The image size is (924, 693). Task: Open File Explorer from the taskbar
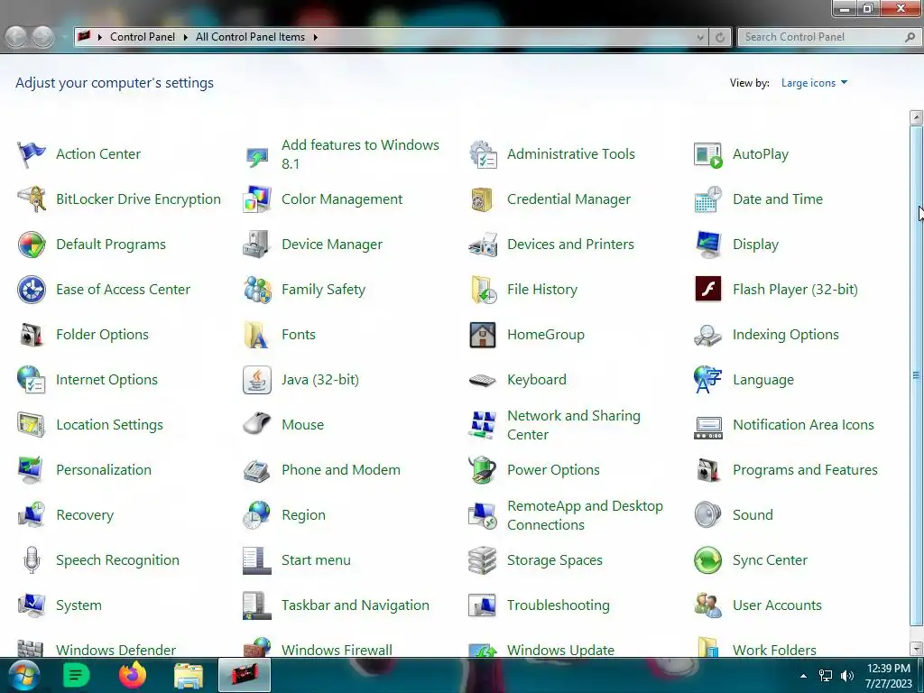point(189,675)
